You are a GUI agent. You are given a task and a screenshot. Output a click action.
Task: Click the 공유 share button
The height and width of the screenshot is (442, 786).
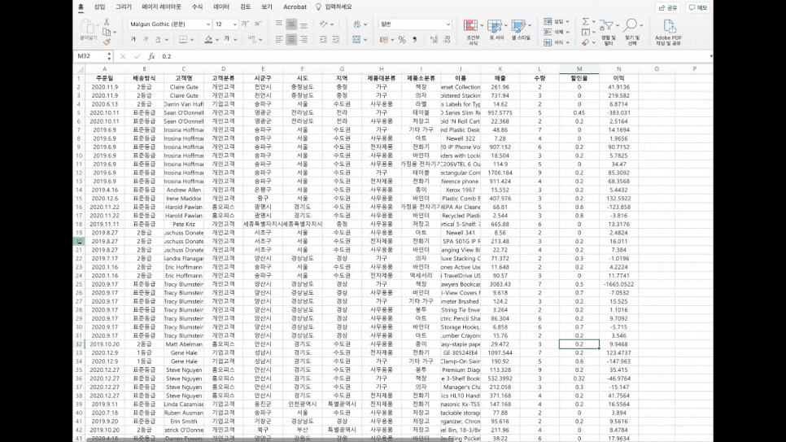click(668, 7)
